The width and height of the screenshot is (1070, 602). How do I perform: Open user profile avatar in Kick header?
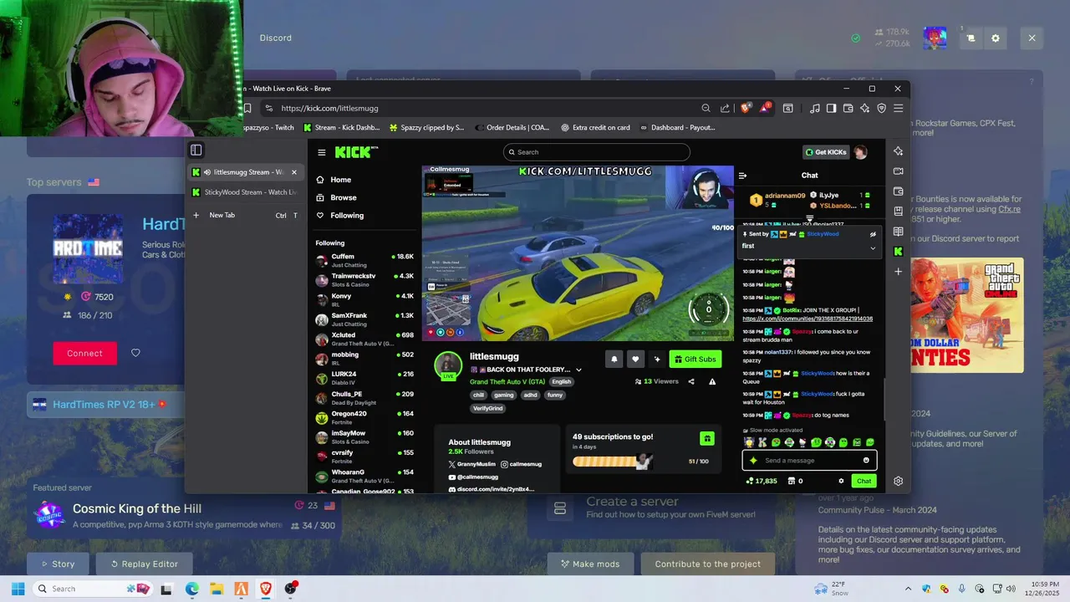(x=860, y=152)
